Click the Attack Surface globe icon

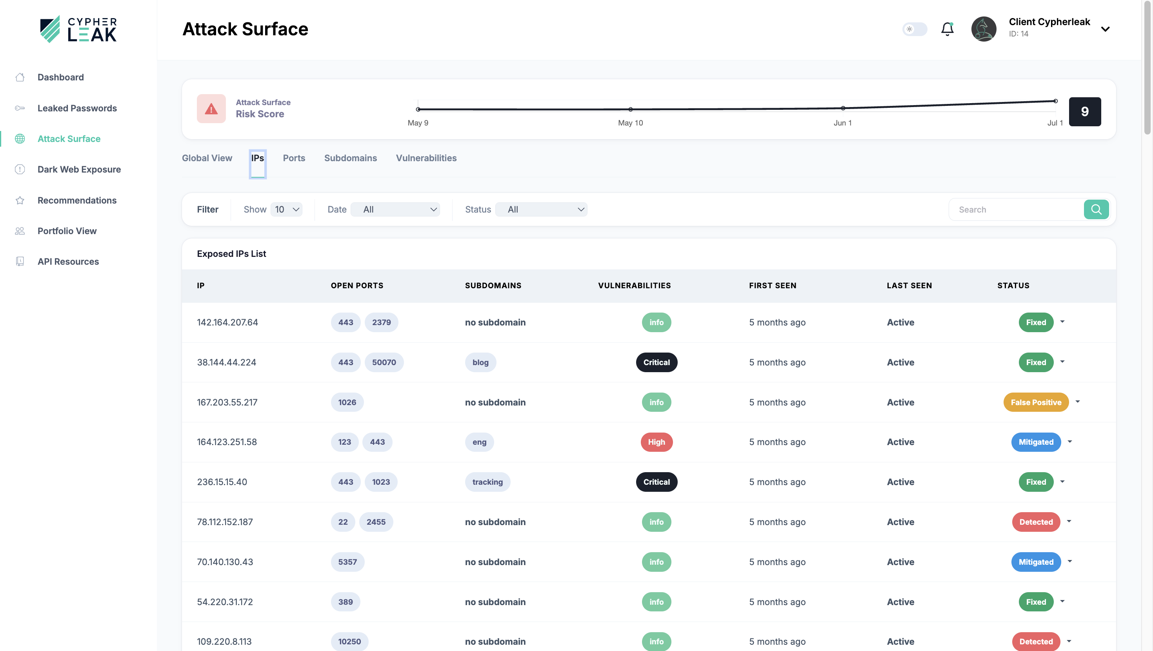tap(20, 138)
